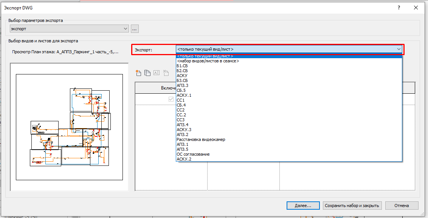Click the 'Отмена' button
The height and width of the screenshot is (218, 428).
coord(402,206)
